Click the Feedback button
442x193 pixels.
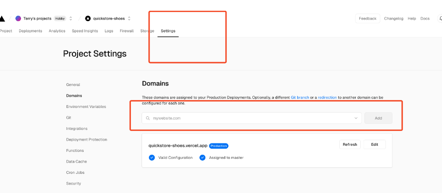(x=368, y=19)
